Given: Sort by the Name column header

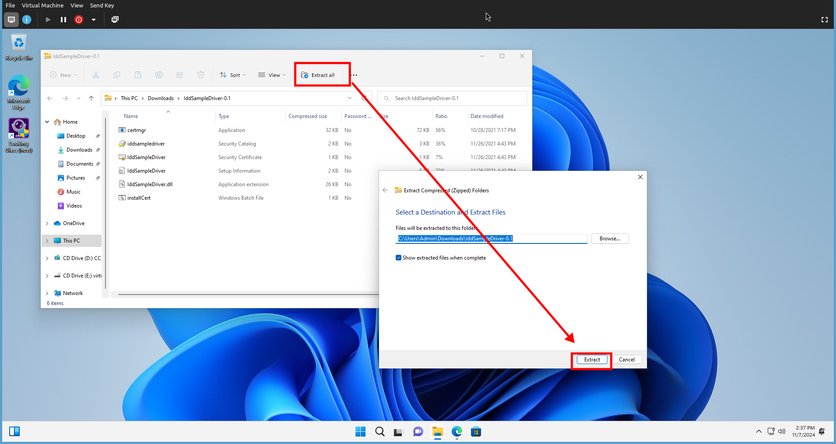Looking at the screenshot, I should [x=131, y=116].
